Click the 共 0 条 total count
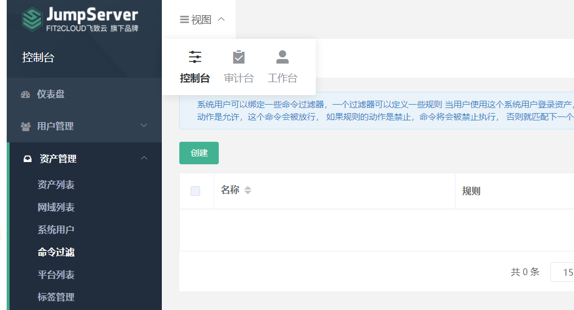 [525, 272]
